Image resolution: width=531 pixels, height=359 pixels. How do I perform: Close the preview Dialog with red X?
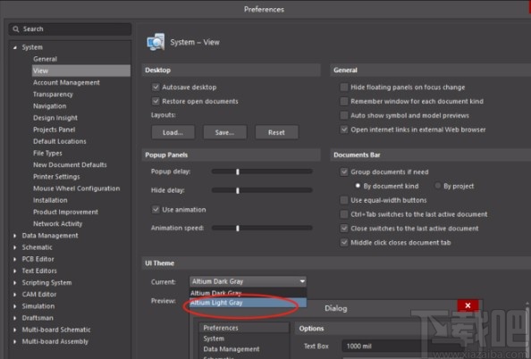pos(468,305)
